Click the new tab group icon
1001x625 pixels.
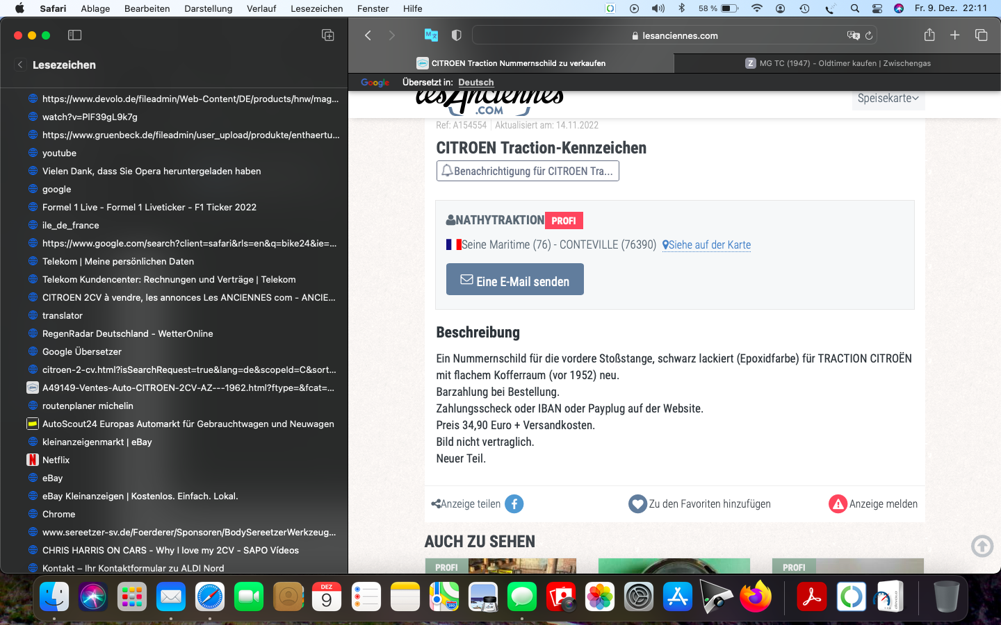[x=328, y=35]
